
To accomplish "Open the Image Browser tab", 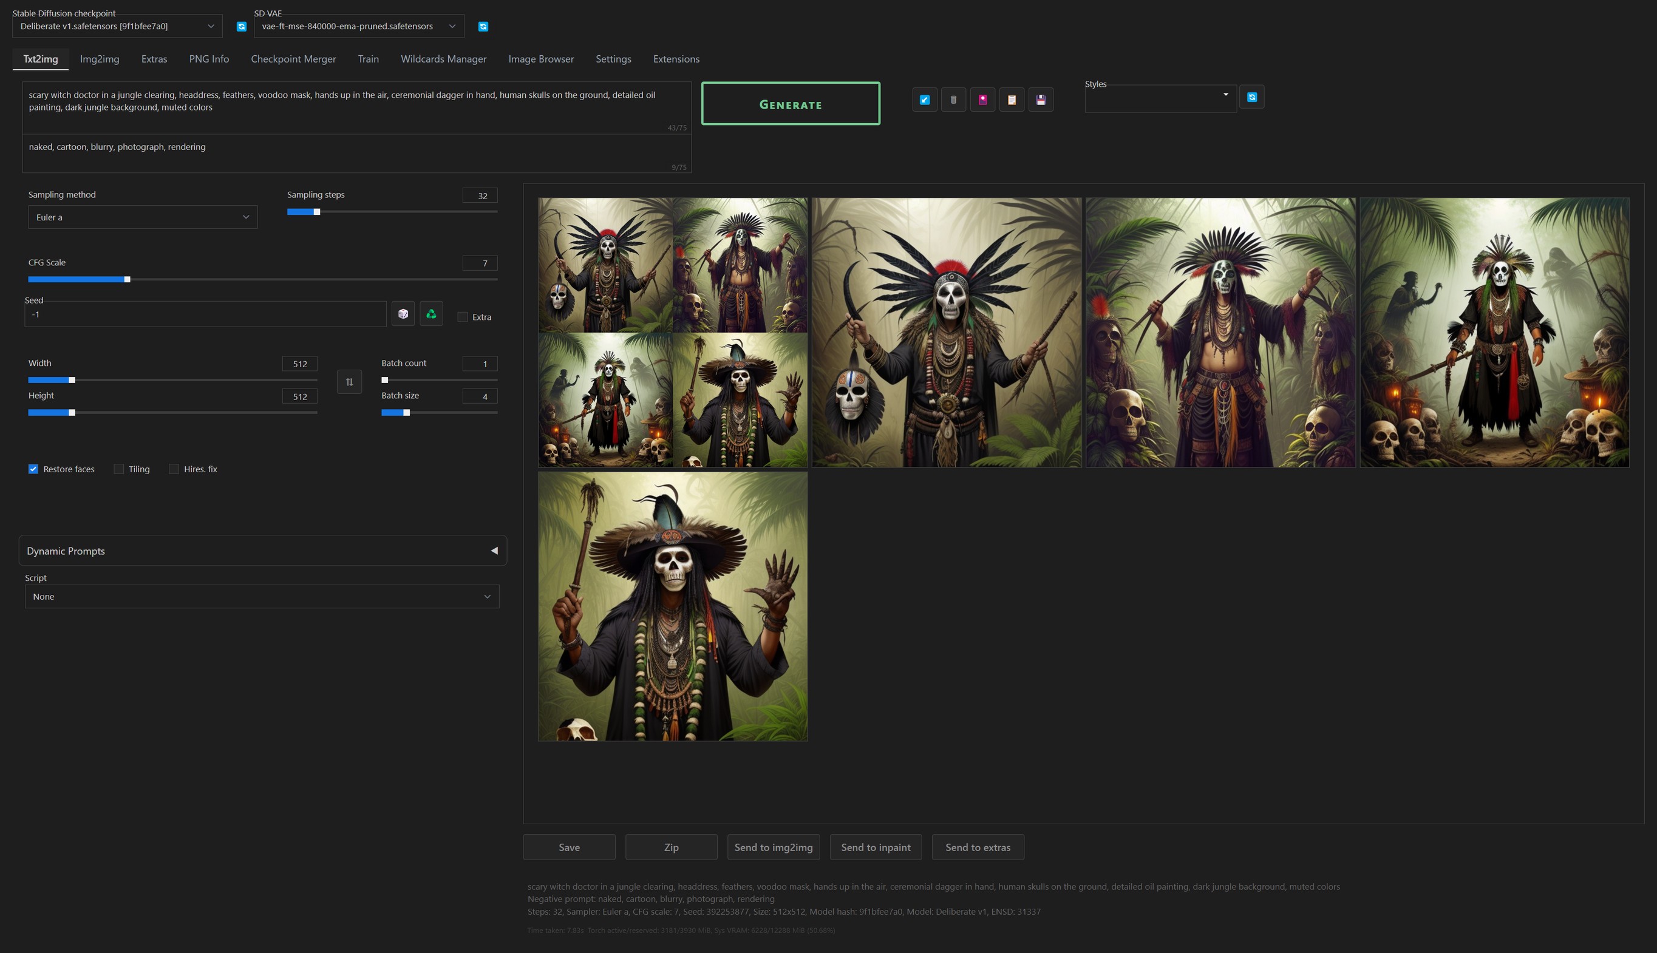I will (541, 59).
